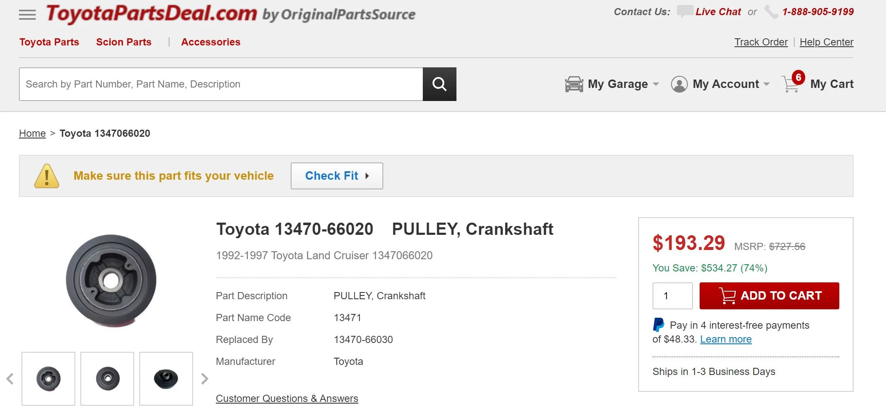Click the phone handset icon
The width and height of the screenshot is (886, 412).
[771, 12]
